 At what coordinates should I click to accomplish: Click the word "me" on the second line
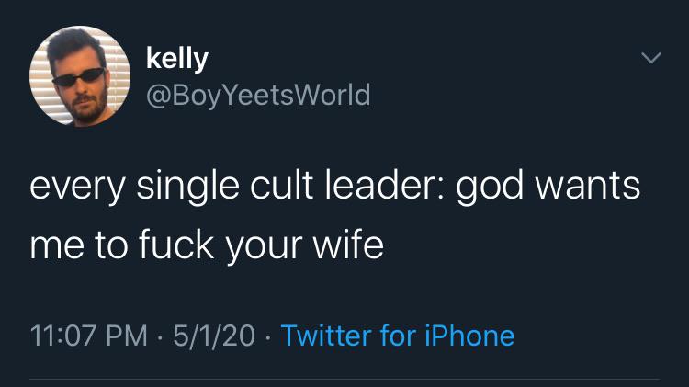click(x=57, y=246)
